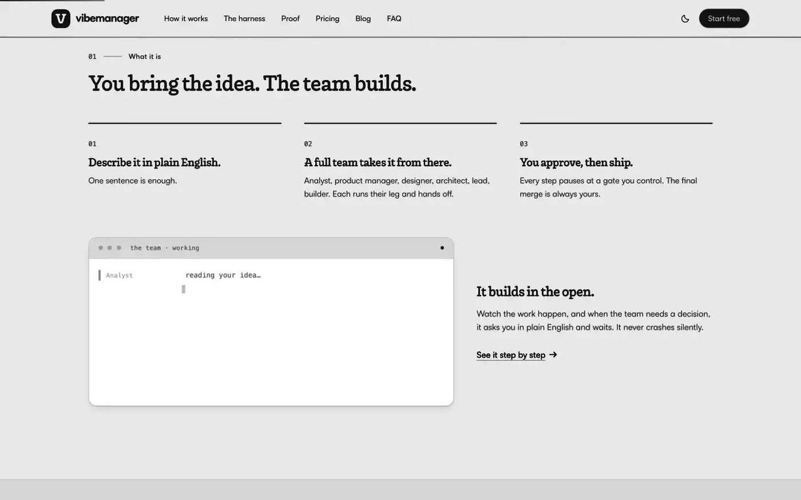Toggle dark mode with the moon icon

click(685, 19)
